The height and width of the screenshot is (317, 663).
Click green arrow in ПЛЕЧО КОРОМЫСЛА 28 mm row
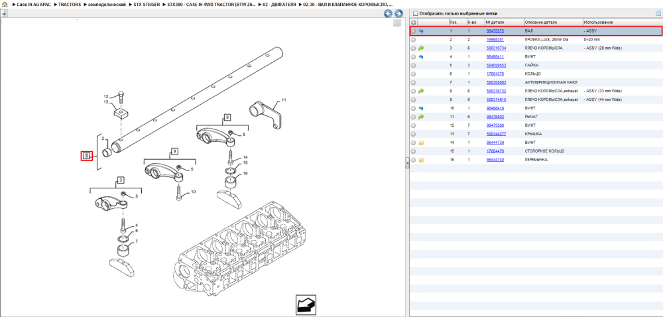[x=421, y=48]
